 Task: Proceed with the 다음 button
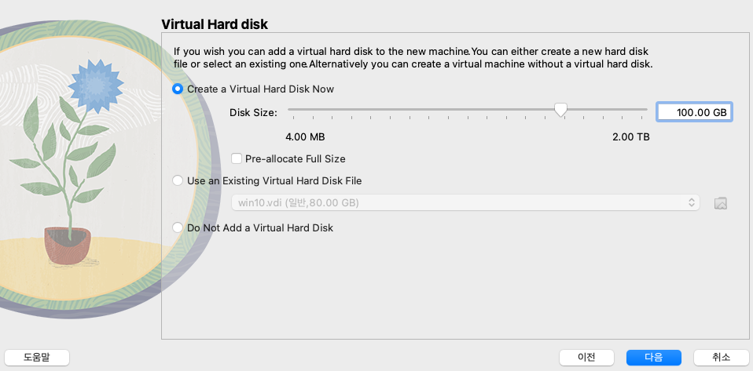pyautogui.click(x=654, y=357)
